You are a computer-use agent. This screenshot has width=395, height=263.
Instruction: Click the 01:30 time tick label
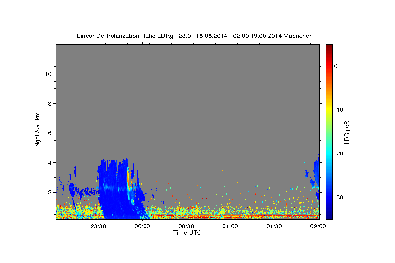[274, 226]
